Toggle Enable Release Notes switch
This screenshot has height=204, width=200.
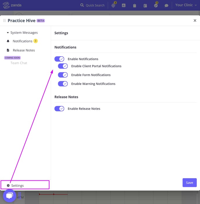coord(59,109)
